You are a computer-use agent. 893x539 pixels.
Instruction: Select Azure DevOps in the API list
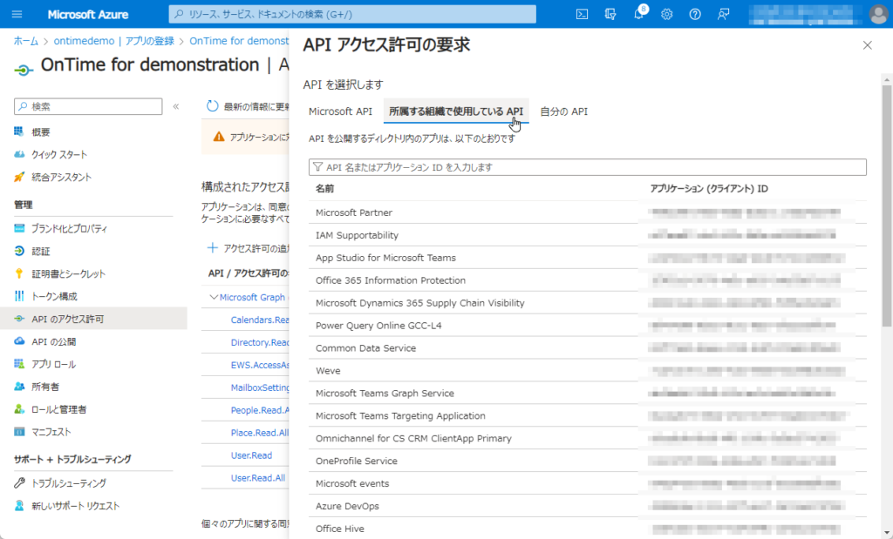tap(588, 506)
